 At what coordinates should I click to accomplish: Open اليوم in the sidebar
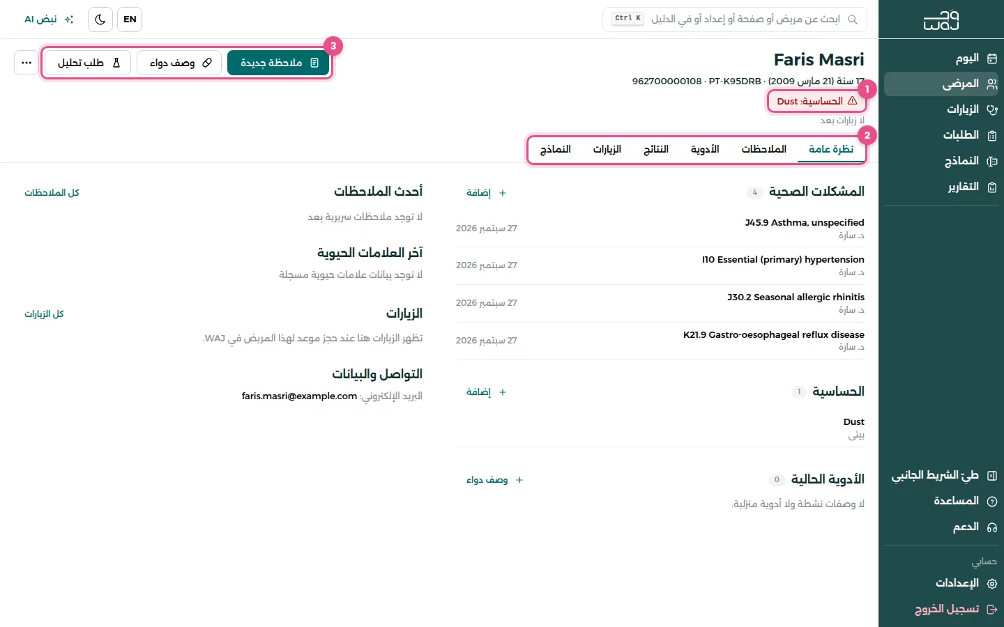tap(941, 59)
